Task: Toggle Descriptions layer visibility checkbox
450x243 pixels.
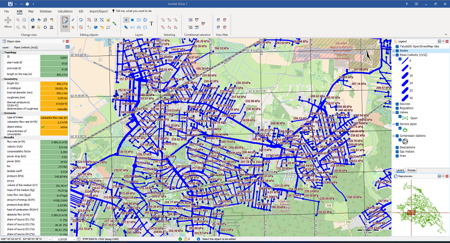Action: tap(397, 147)
